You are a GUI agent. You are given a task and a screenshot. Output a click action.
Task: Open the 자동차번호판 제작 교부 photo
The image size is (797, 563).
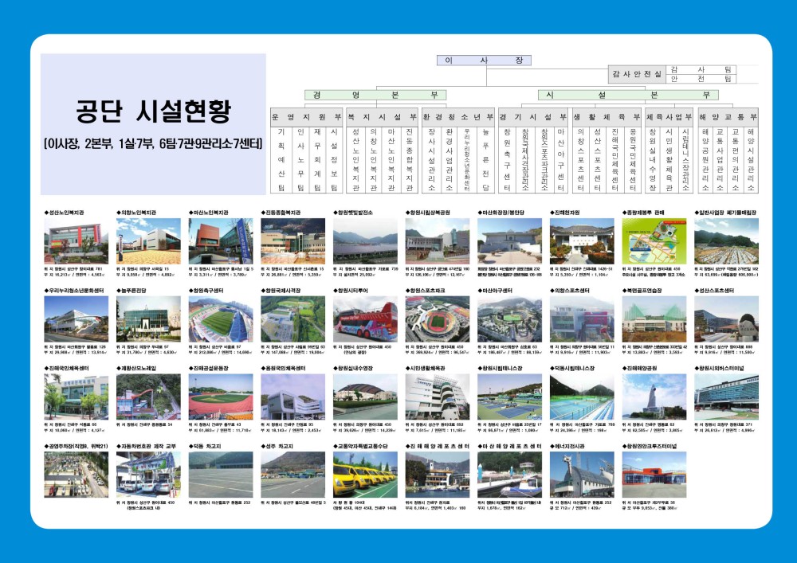[x=148, y=475]
